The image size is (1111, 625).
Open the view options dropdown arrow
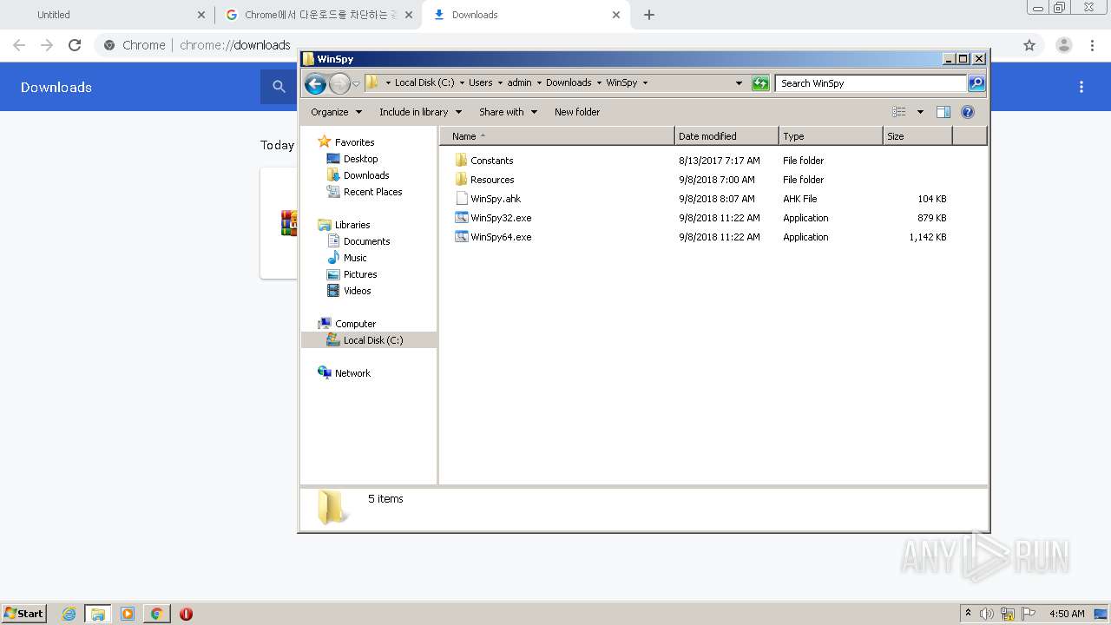click(920, 112)
